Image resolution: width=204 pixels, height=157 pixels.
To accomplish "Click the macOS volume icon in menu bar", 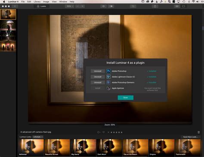I will pos(198,2).
